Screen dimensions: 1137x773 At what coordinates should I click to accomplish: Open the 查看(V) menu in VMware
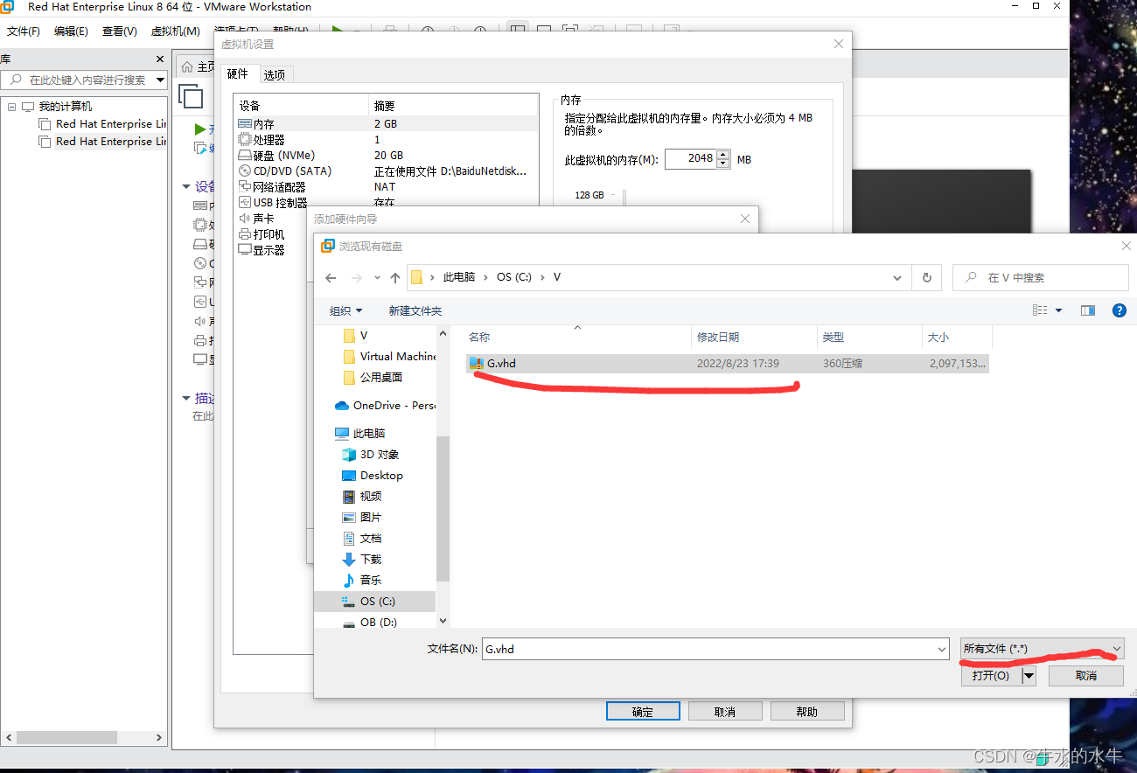tap(120, 31)
